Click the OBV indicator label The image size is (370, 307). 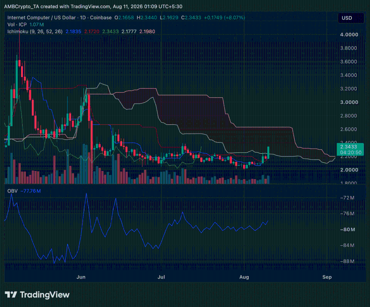[12, 191]
